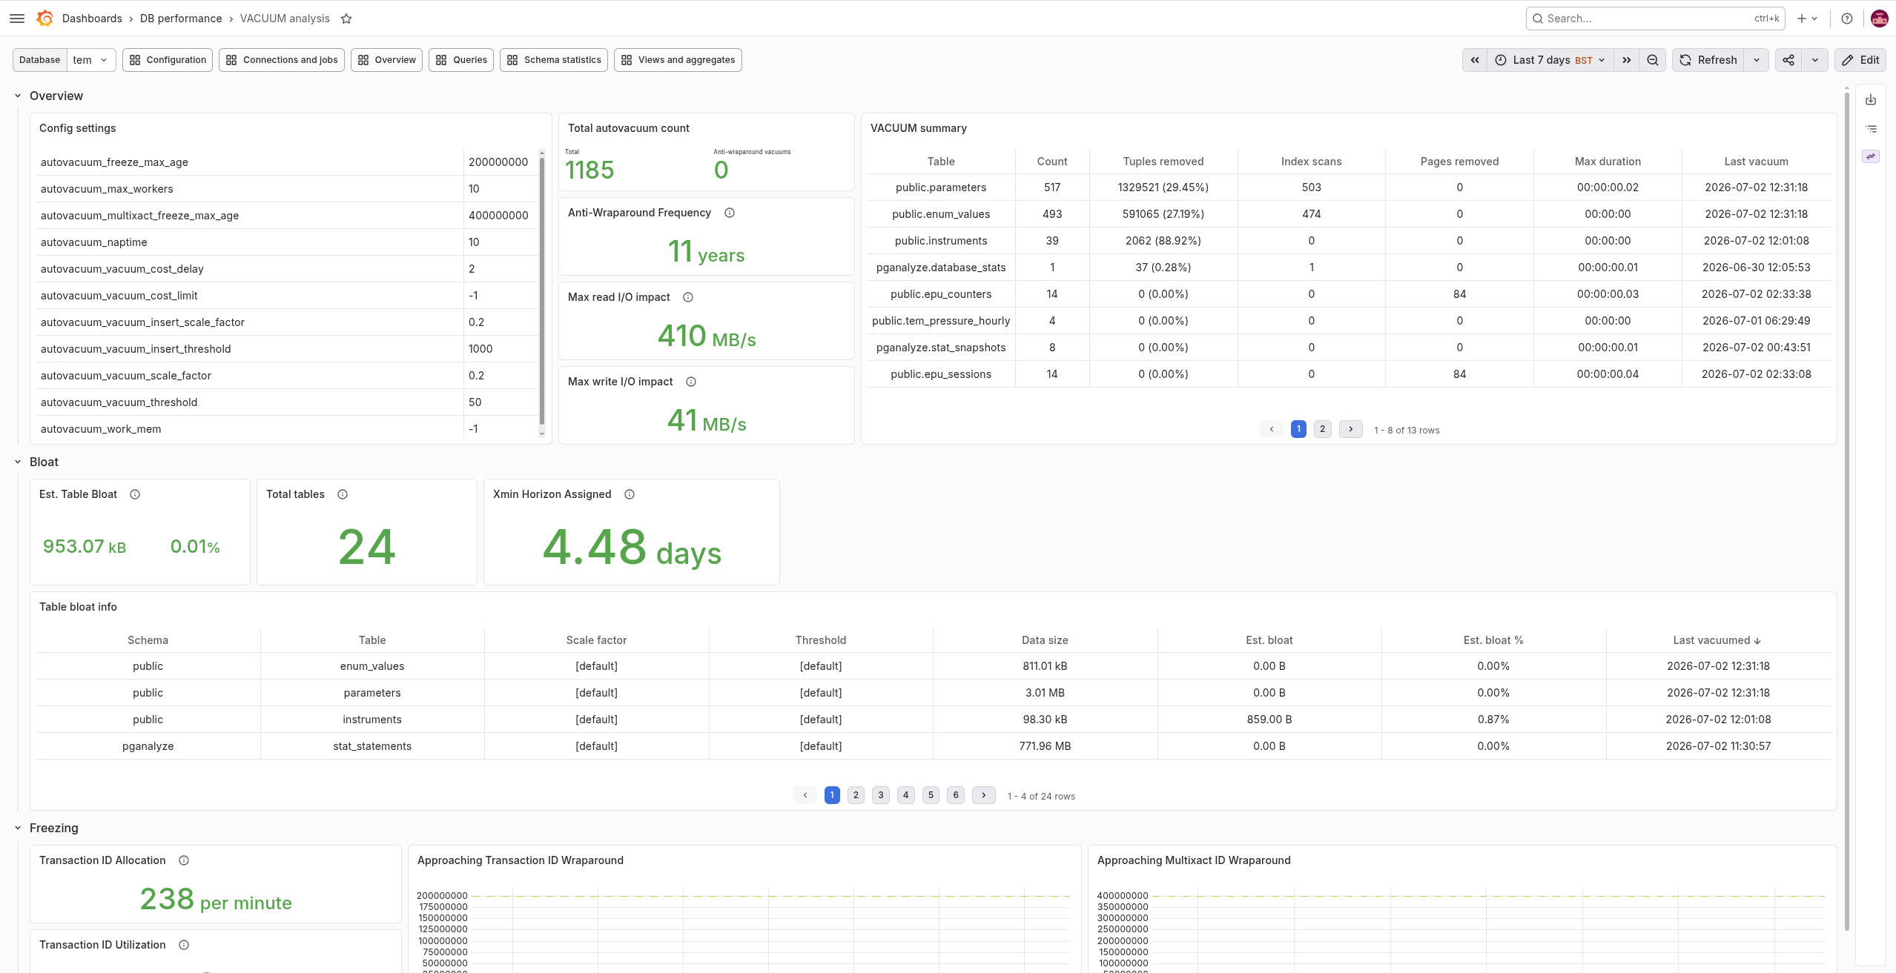Zoom out the time range
This screenshot has width=1896, height=973.
pos(1653,60)
